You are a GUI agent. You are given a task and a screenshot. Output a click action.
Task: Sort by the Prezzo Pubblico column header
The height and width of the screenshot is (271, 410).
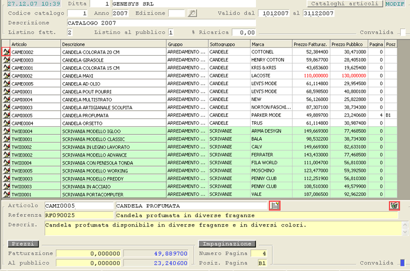(349, 44)
